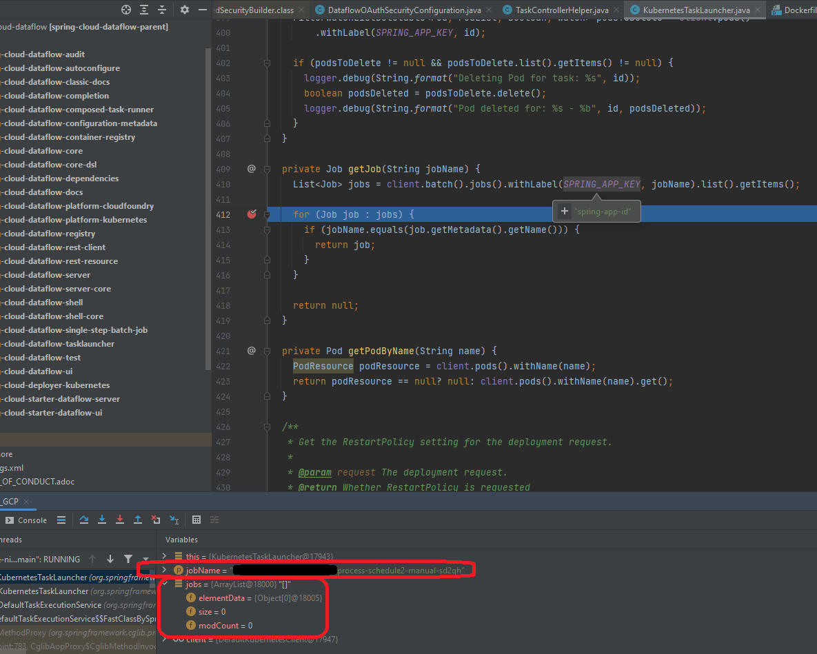Switch to the TaskControllerHelper.java tab
Screen dimensions: 817x654
tap(561, 10)
